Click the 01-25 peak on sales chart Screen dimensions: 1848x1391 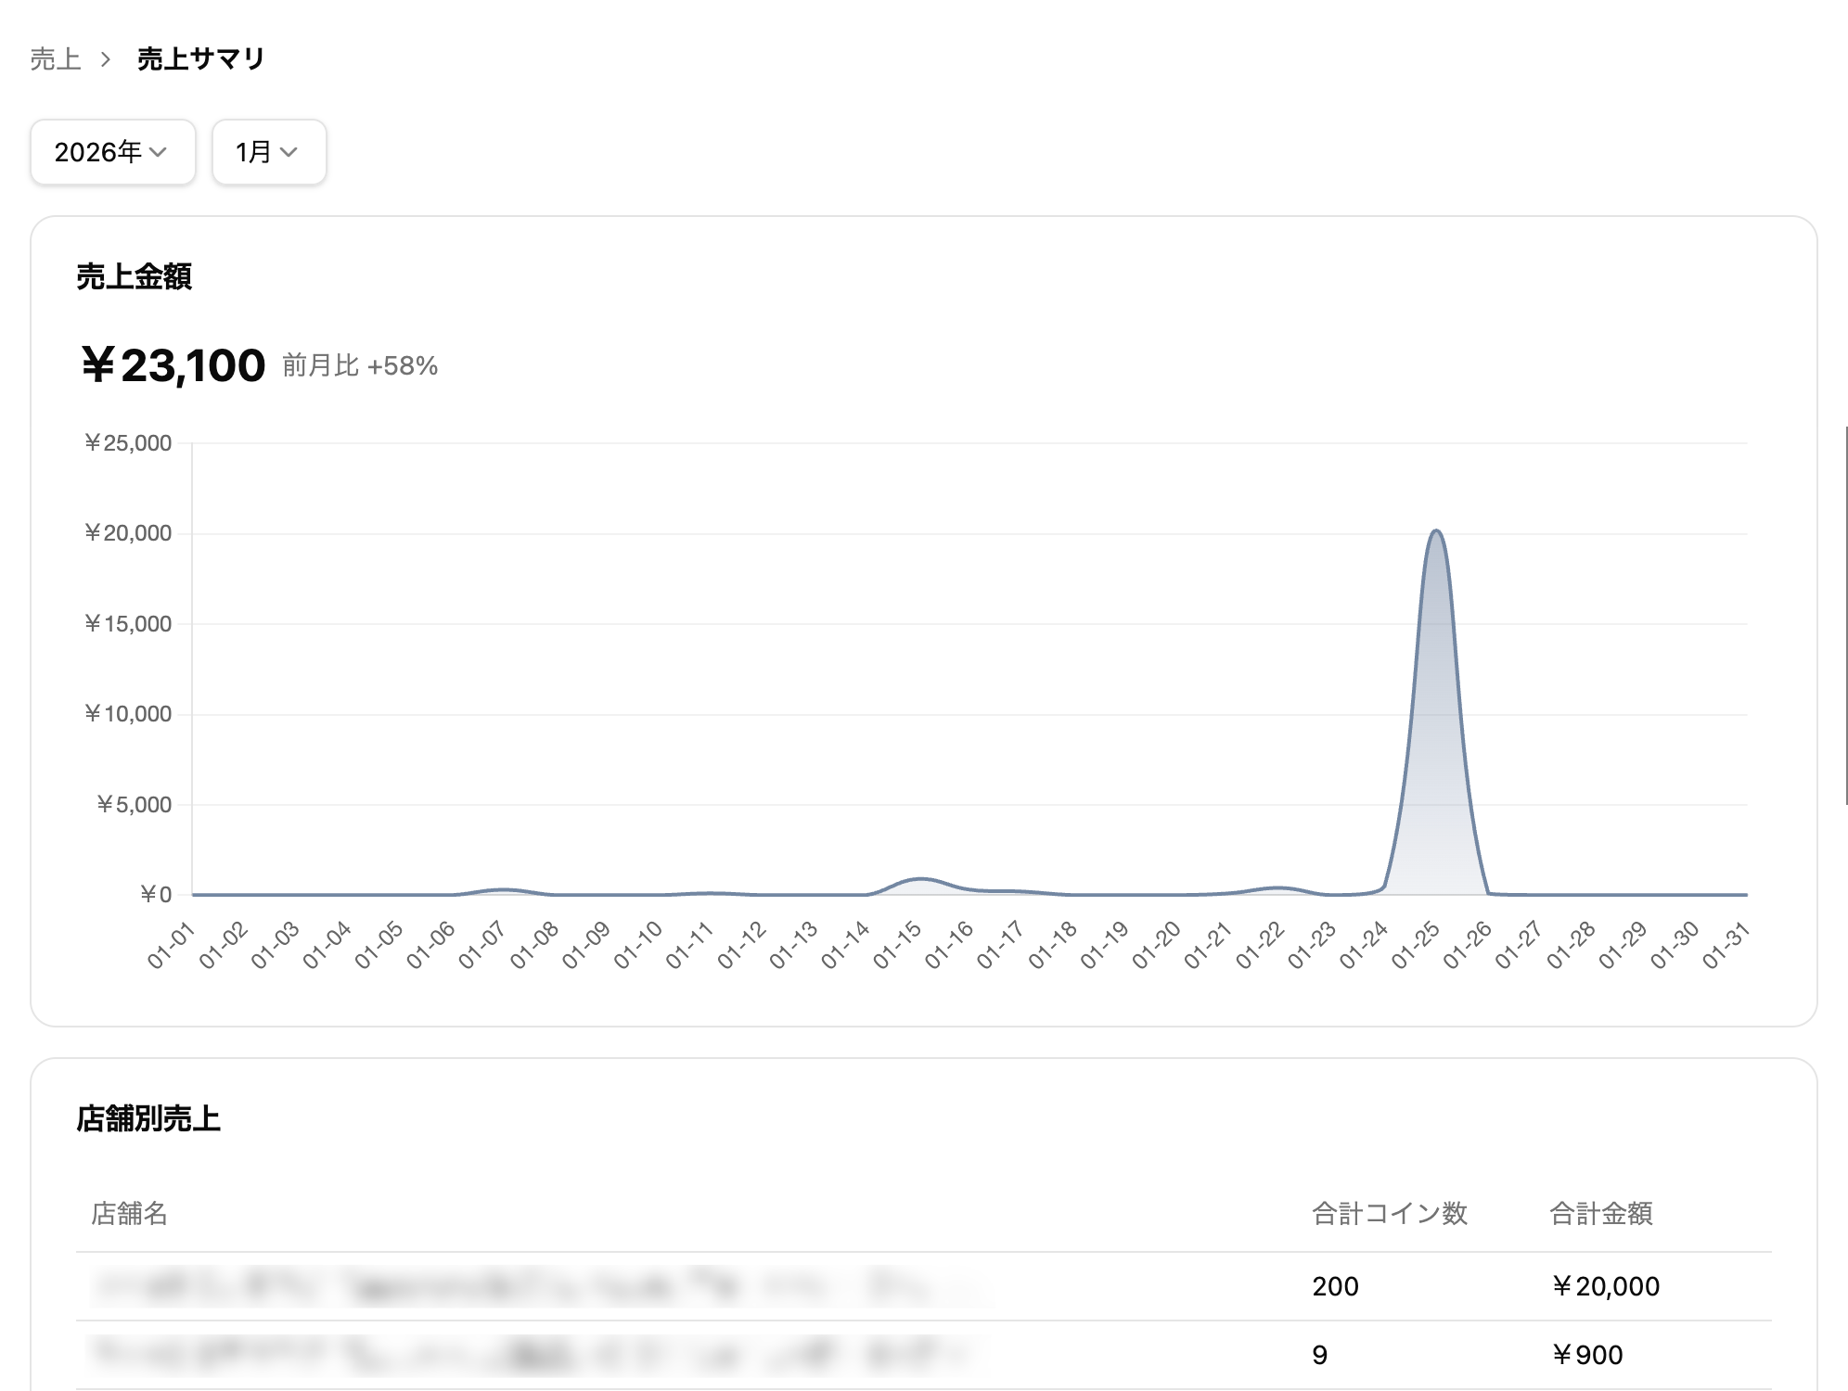(1436, 533)
